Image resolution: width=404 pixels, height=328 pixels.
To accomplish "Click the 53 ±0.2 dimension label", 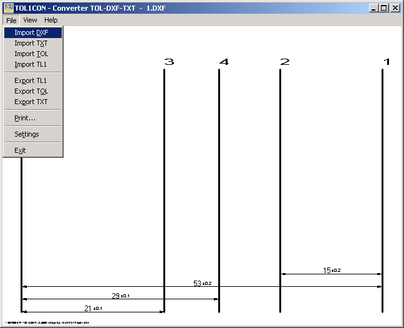I will (x=202, y=283).
